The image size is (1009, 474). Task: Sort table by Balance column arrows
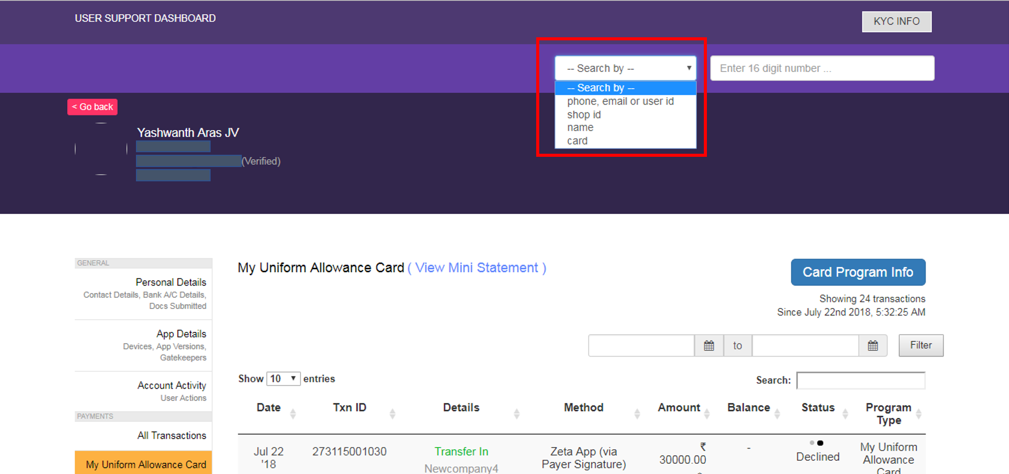click(x=777, y=414)
